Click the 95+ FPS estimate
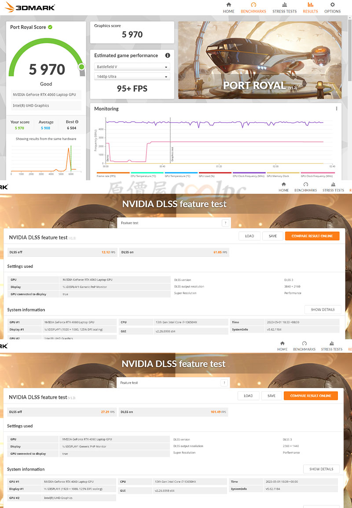This screenshot has width=352, height=508. tap(132, 89)
